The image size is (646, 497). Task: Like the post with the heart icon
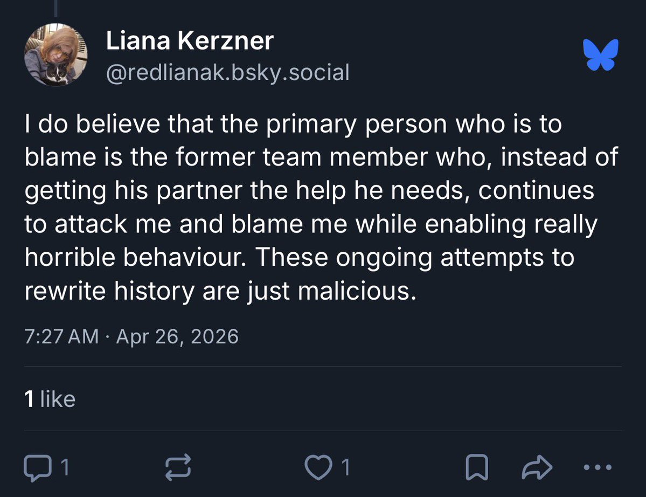point(318,467)
